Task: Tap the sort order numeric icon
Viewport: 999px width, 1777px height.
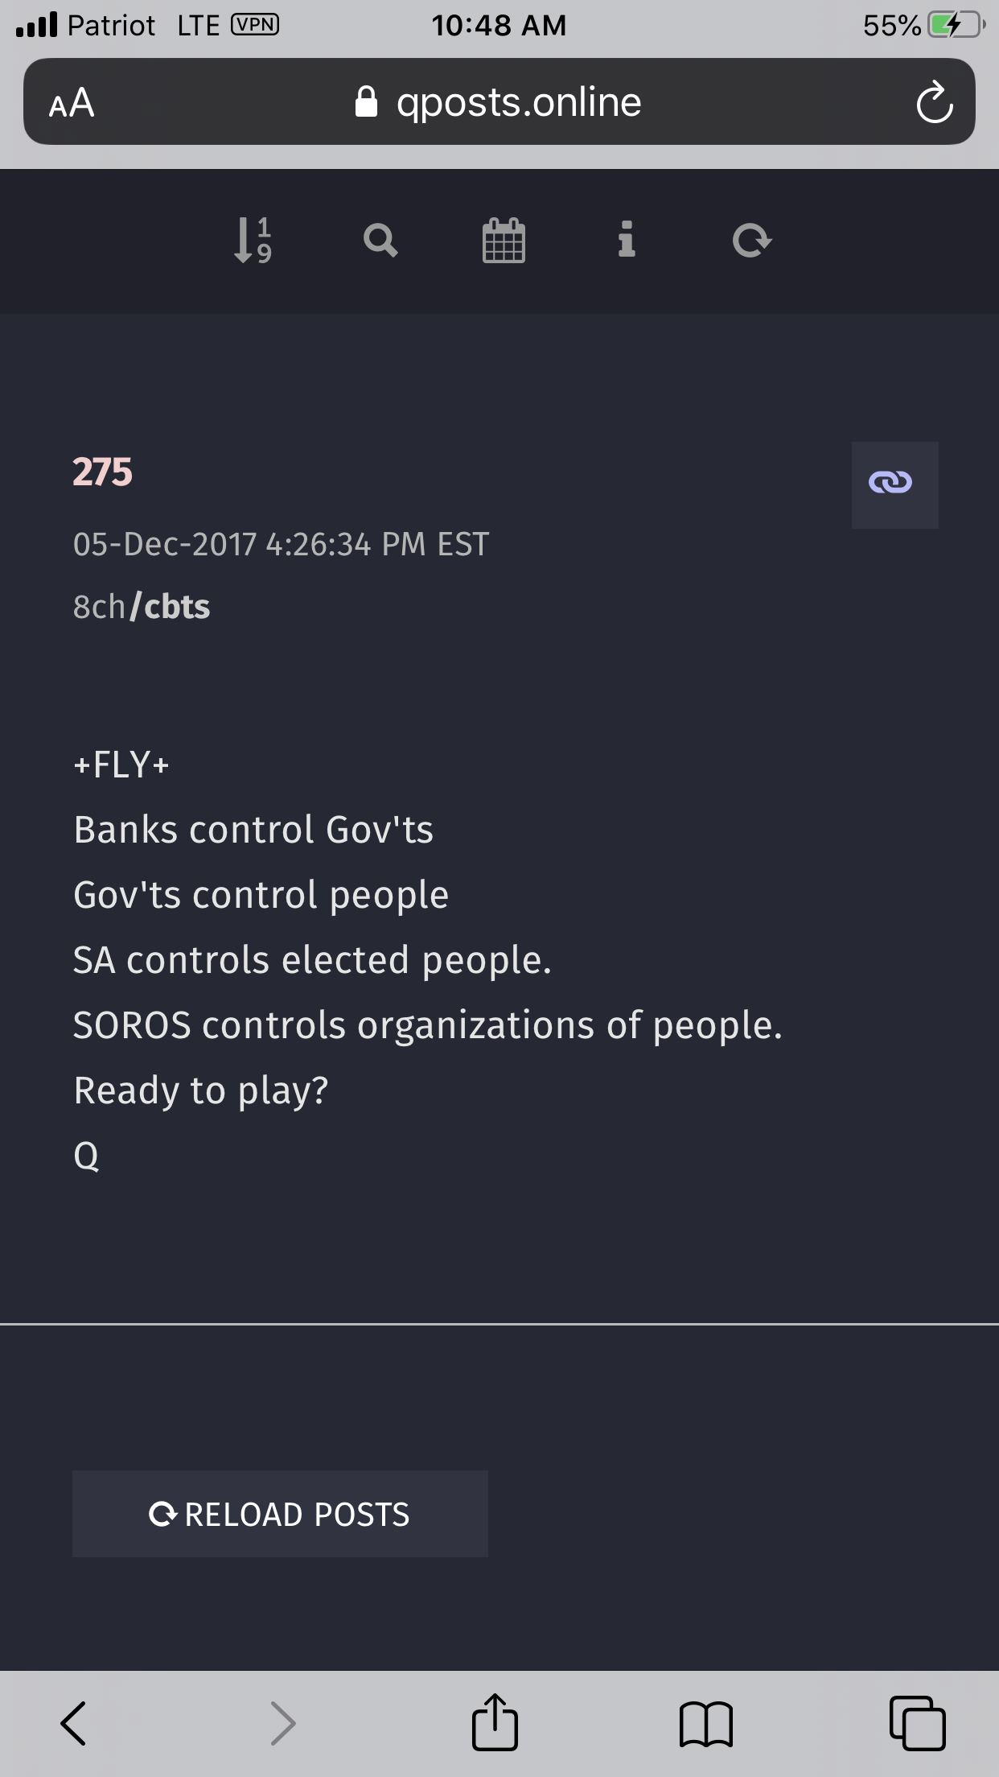Action: (253, 241)
